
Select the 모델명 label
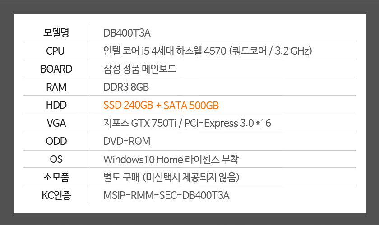click(56, 33)
